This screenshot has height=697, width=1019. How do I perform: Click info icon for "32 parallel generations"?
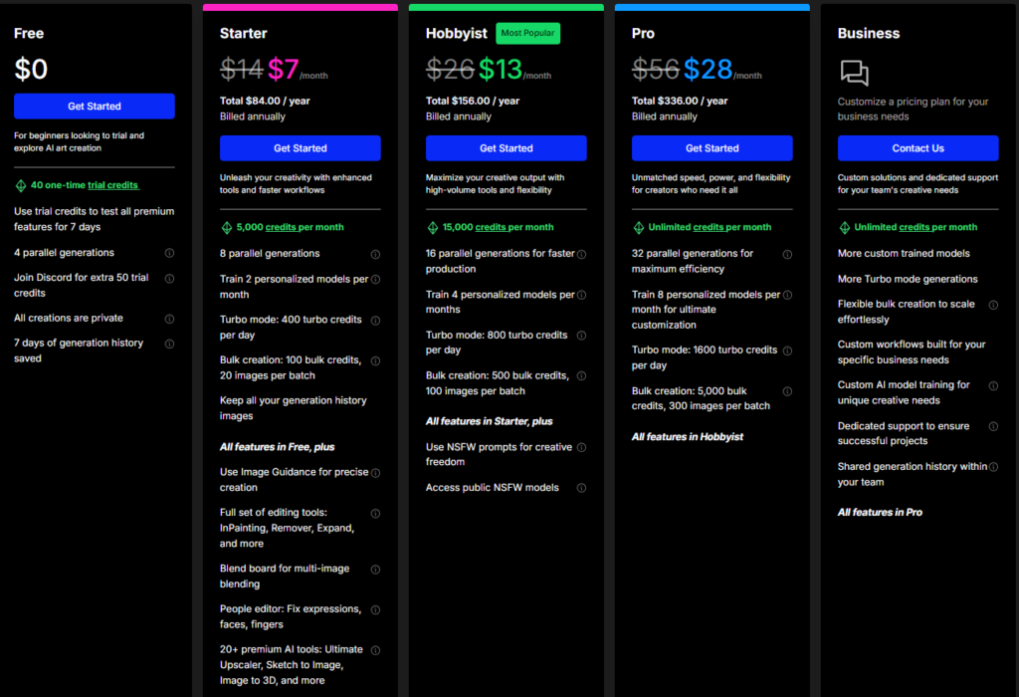(x=787, y=255)
